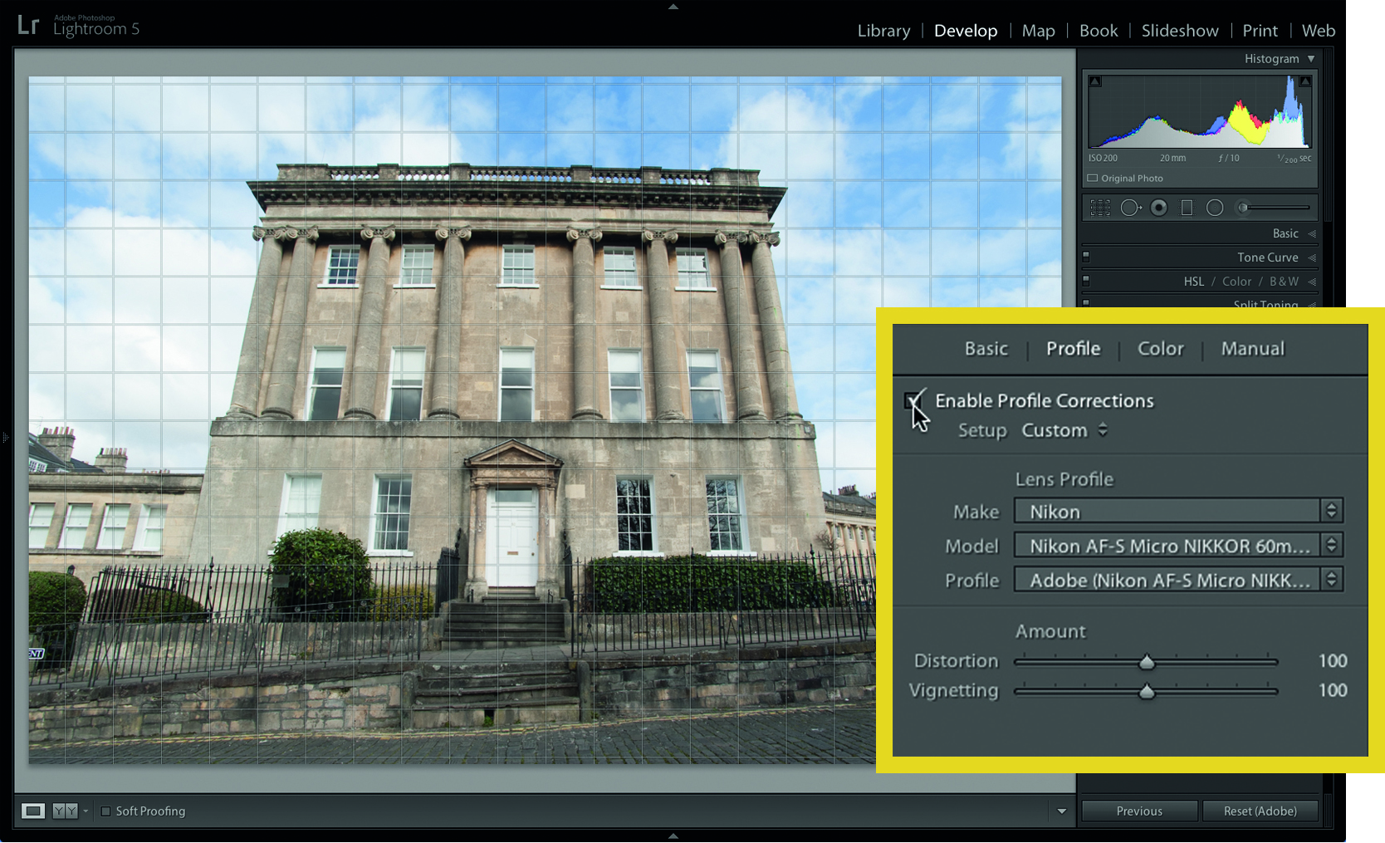Screen dimensions: 1385x843
Task: Select B&W mode in panel header
Action: 1284,282
